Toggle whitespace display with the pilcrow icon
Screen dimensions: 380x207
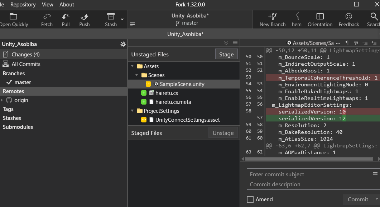pyautogui.click(x=347, y=43)
